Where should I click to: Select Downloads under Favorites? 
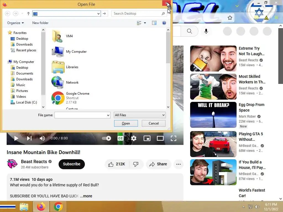(22, 44)
